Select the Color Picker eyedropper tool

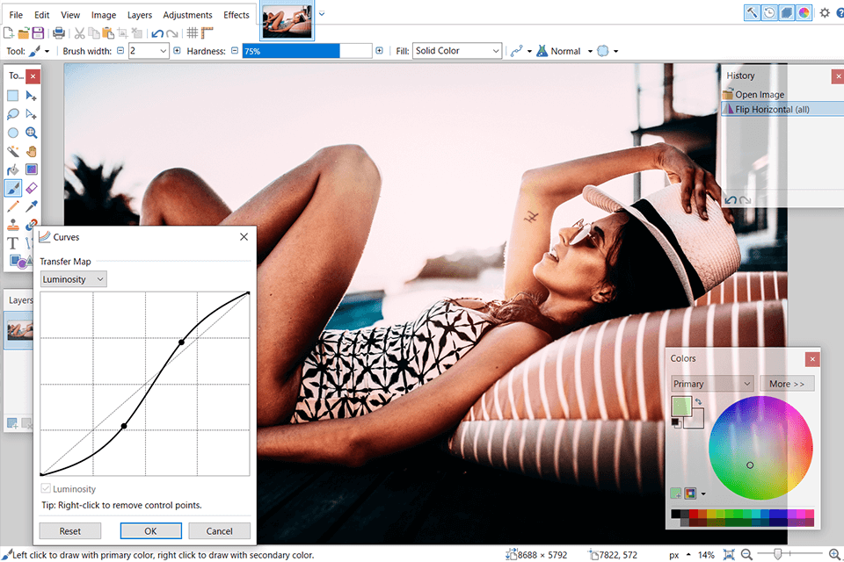[x=32, y=206]
